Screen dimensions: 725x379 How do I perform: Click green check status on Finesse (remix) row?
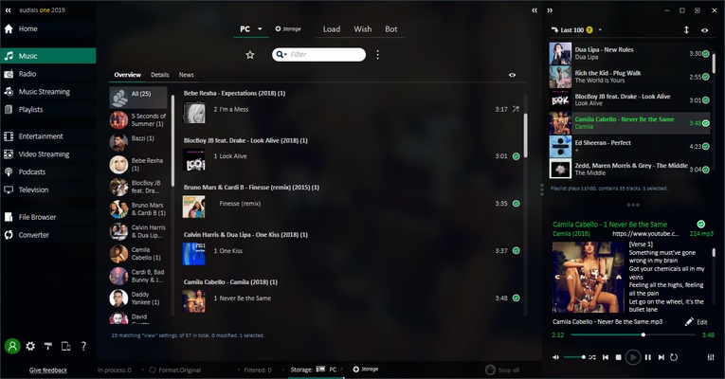tap(516, 204)
